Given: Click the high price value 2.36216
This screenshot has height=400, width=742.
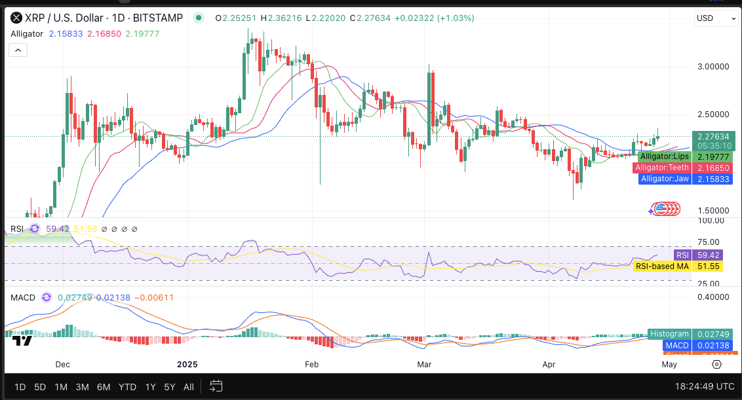Looking at the screenshot, I should click(285, 18).
